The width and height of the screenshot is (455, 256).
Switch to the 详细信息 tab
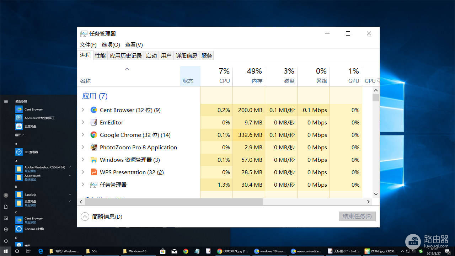coord(187,55)
